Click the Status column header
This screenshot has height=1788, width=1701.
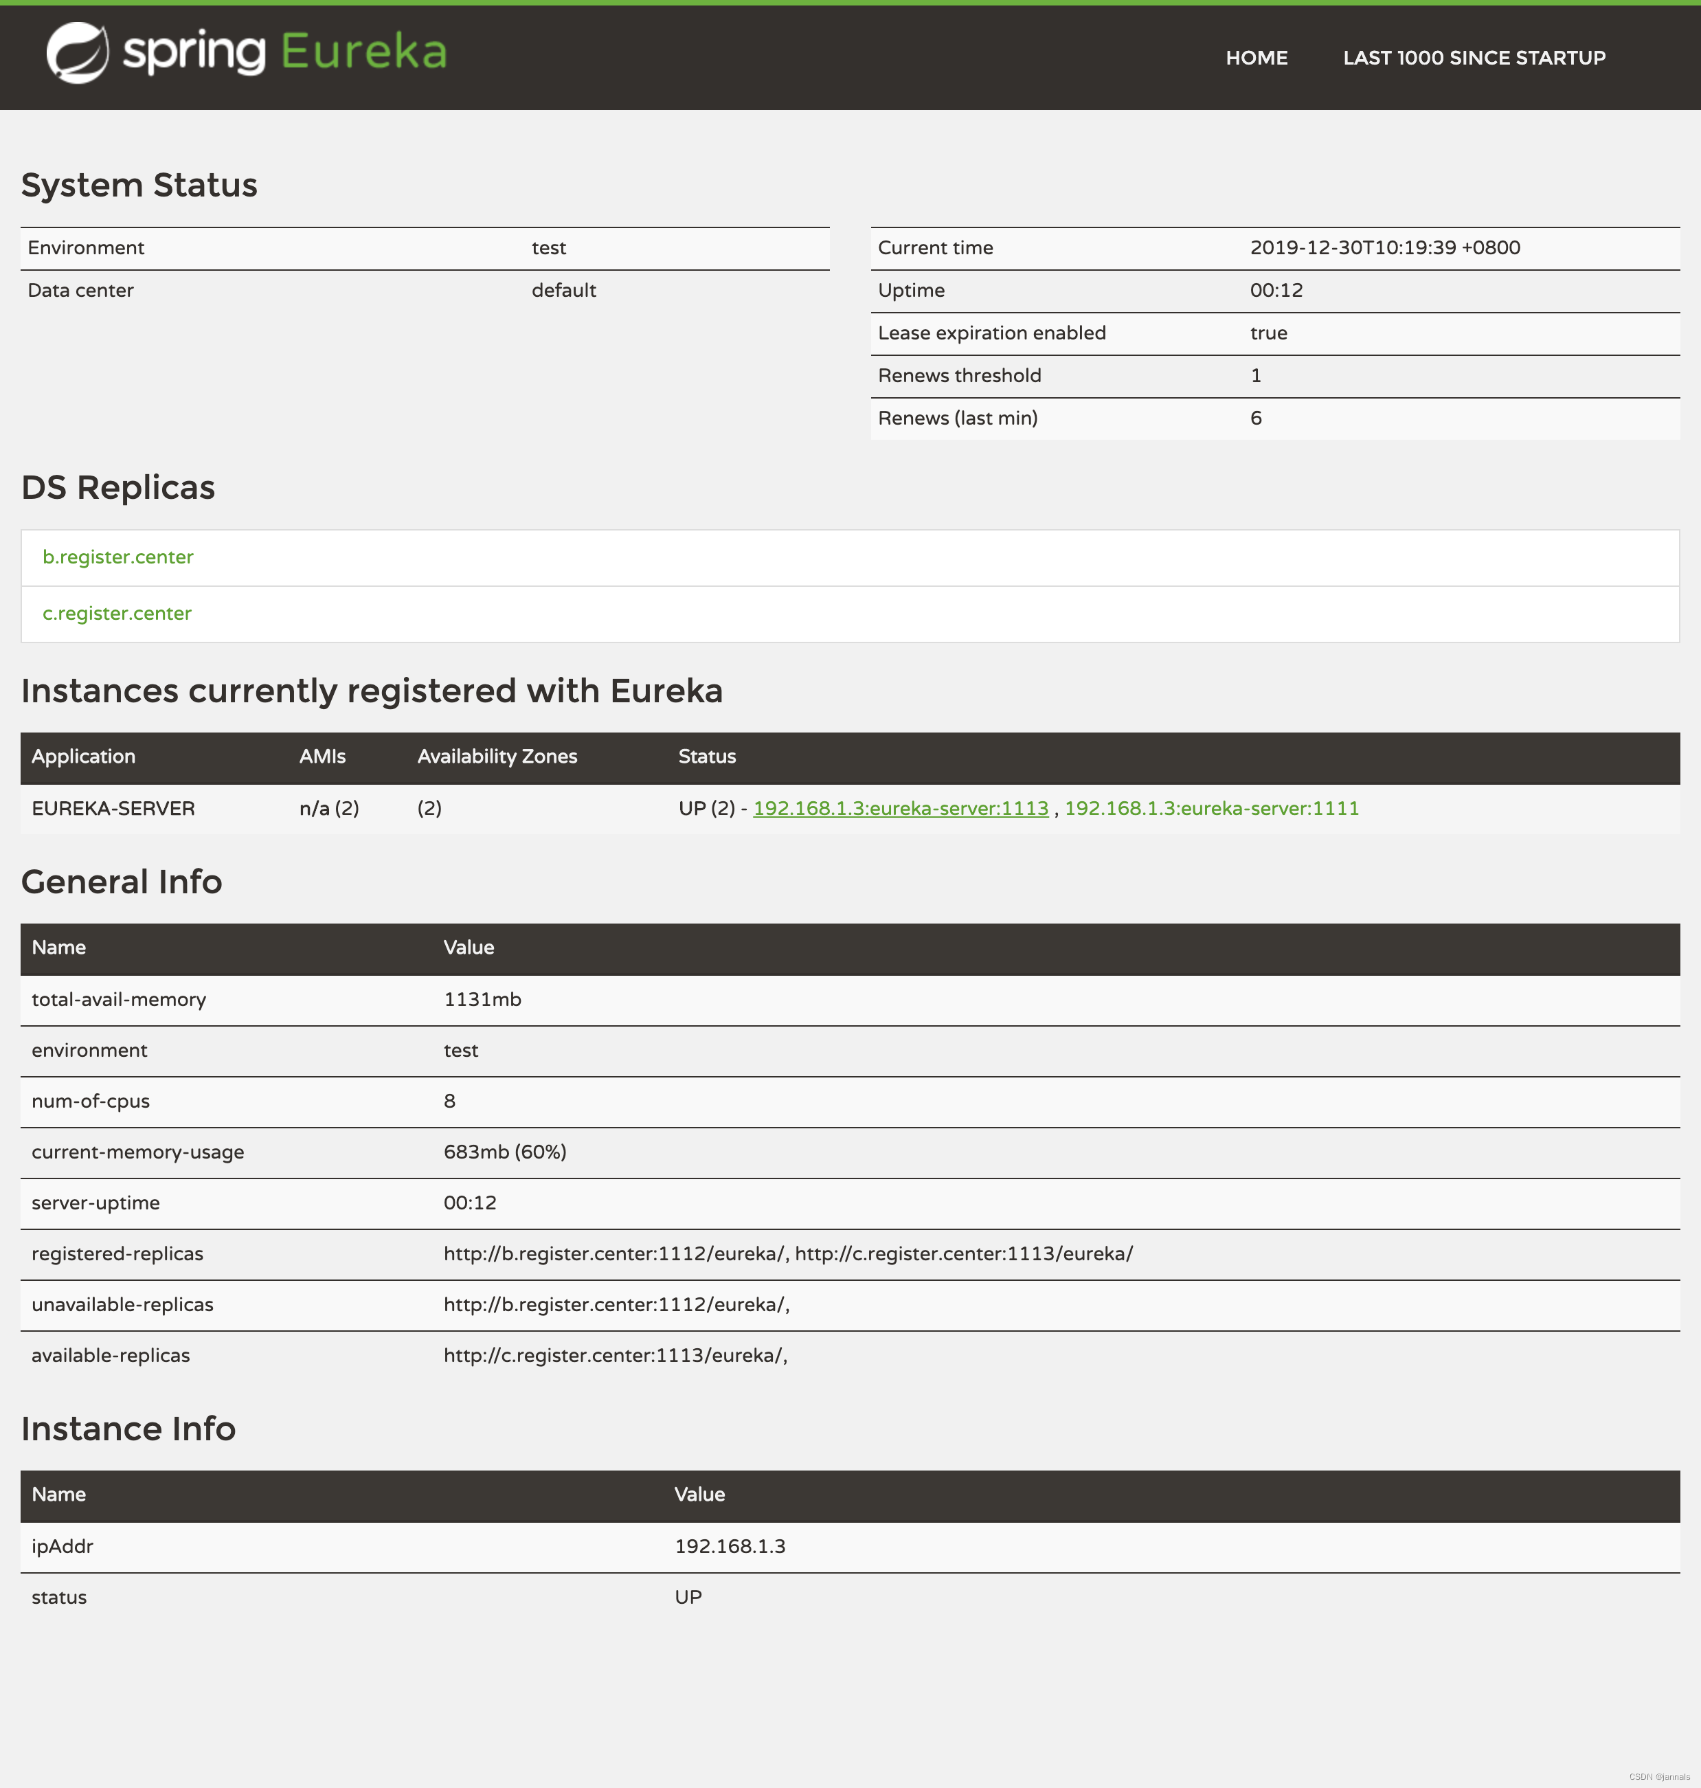[706, 757]
